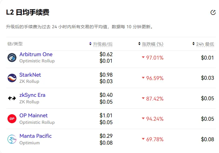Screen dimensions: 219x153
Task: Click the zkSync Era arrows icon
Action: (12, 98)
